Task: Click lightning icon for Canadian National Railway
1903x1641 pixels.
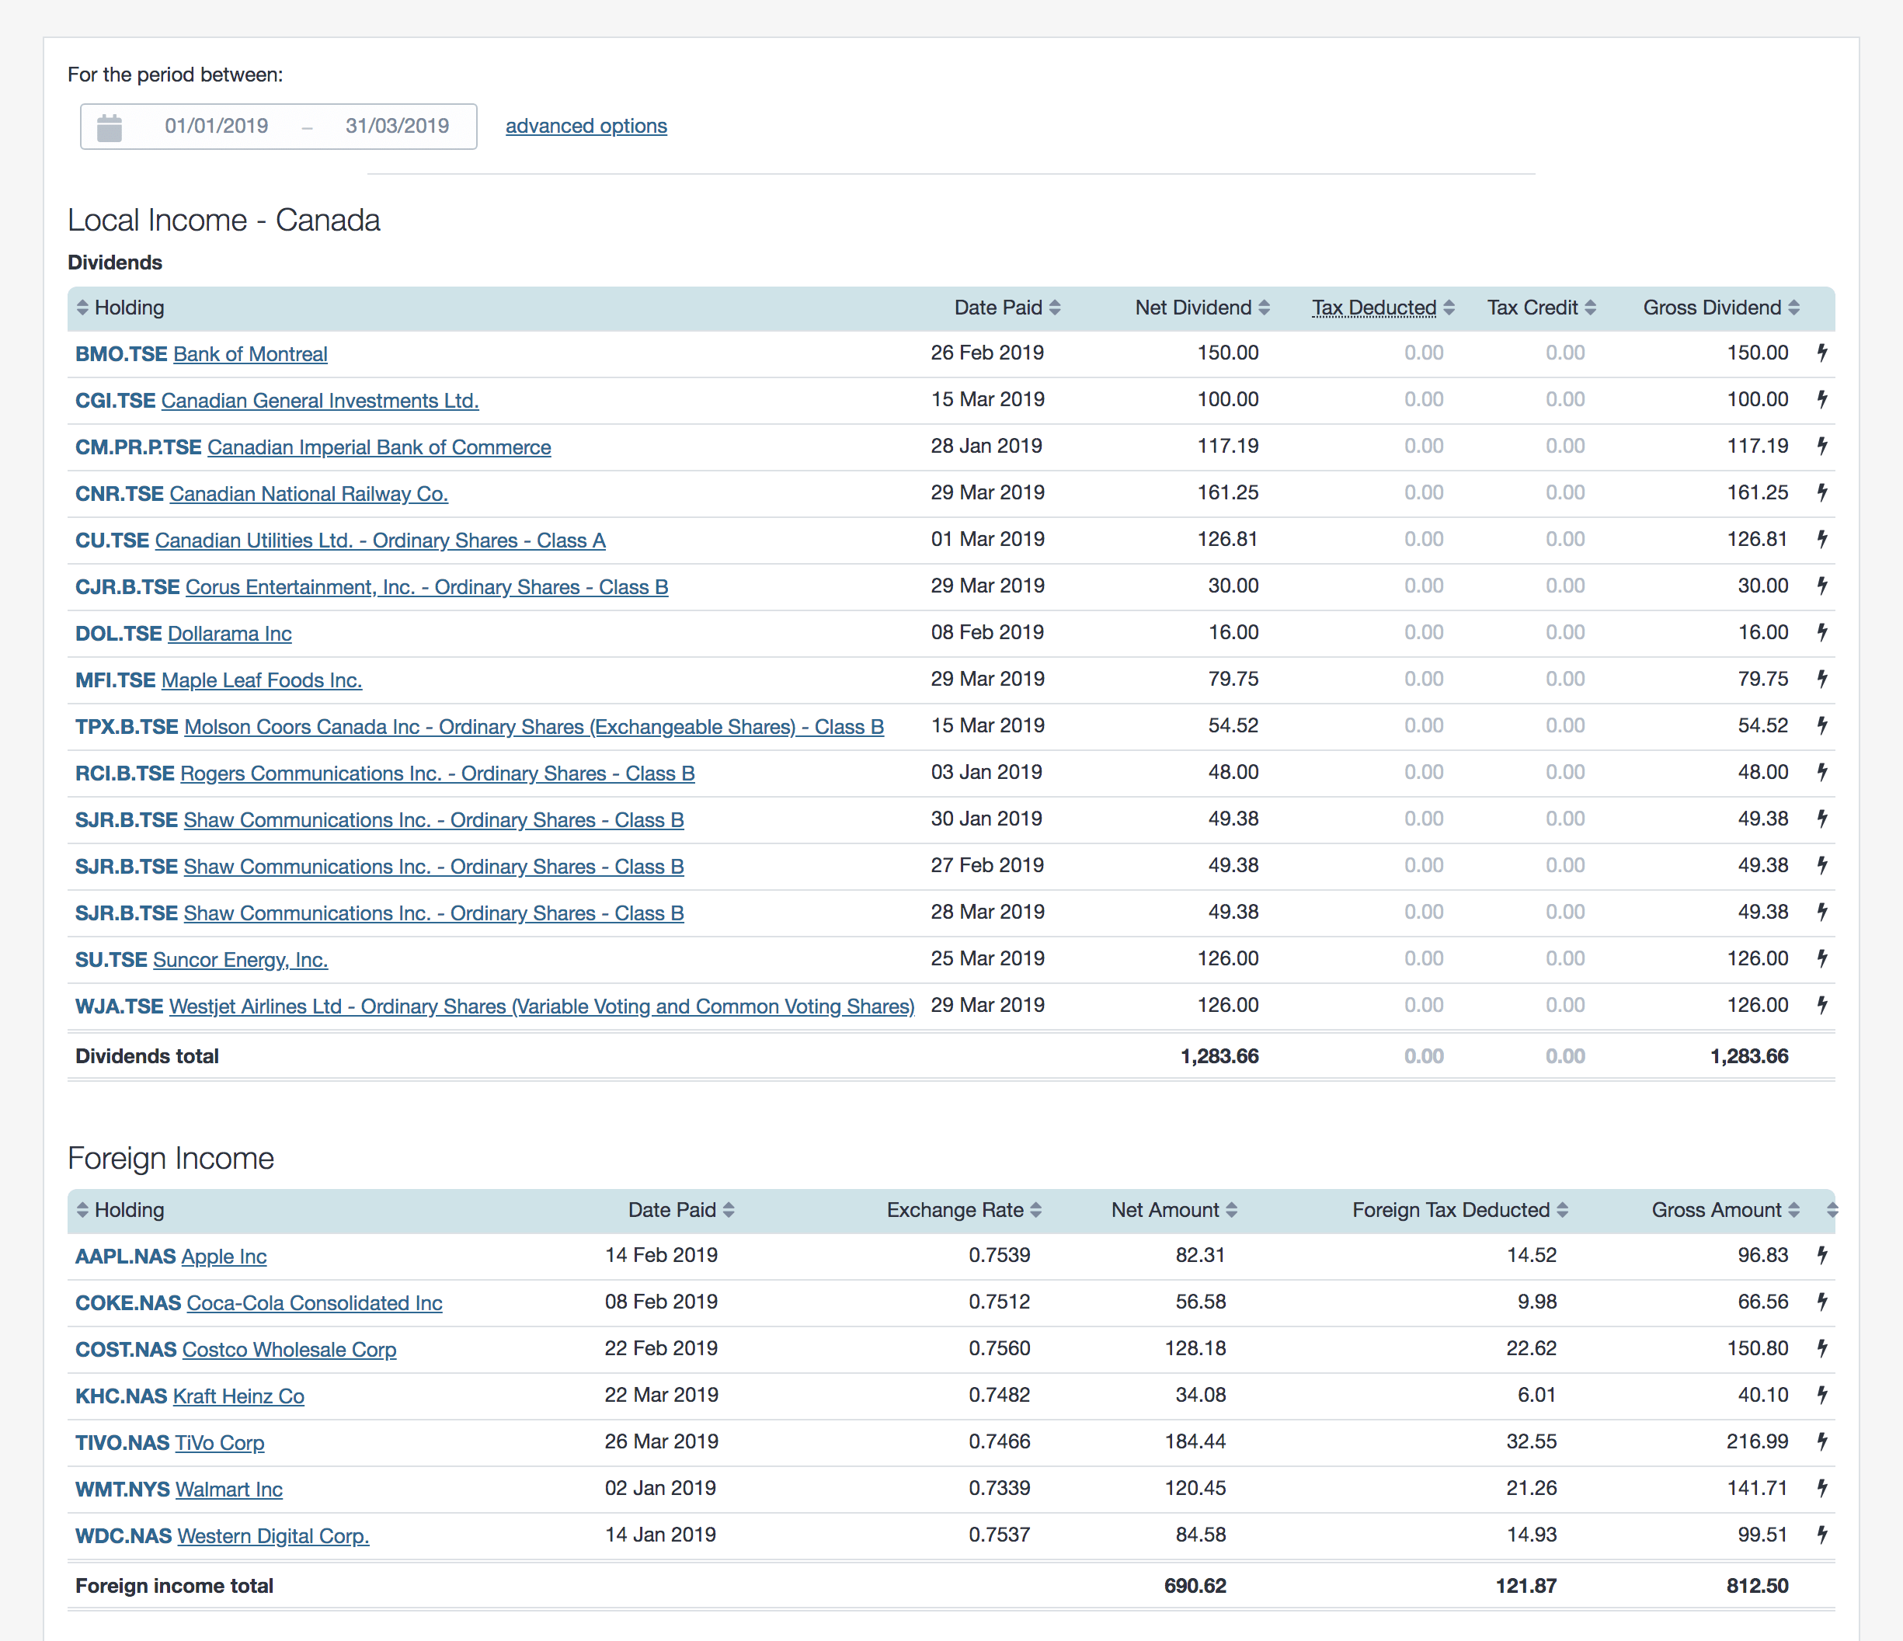Action: pyautogui.click(x=1822, y=492)
